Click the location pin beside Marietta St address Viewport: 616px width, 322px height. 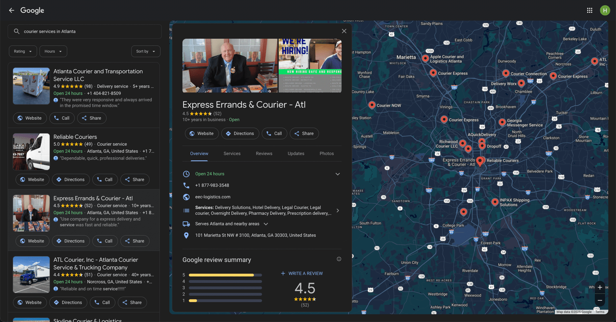coord(186,235)
